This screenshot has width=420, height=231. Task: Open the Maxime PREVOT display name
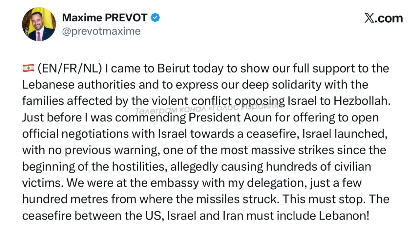point(105,17)
